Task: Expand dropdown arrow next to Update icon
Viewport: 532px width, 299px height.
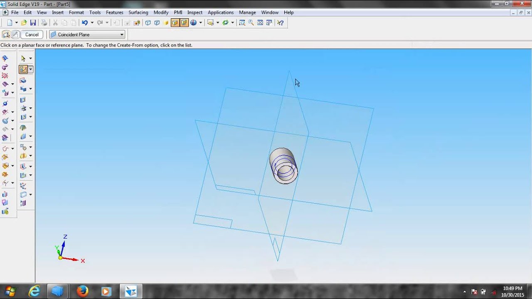Action: coord(232,23)
